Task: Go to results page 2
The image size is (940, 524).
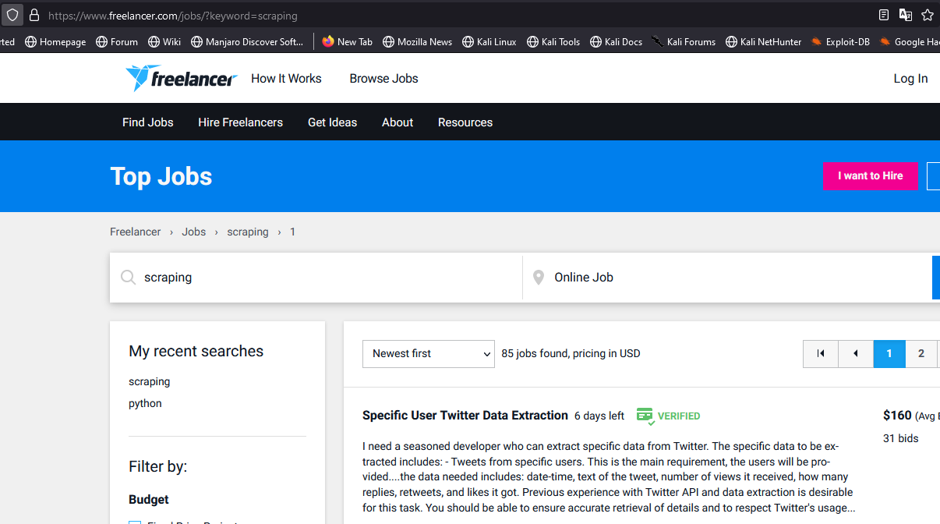Action: pyautogui.click(x=921, y=354)
